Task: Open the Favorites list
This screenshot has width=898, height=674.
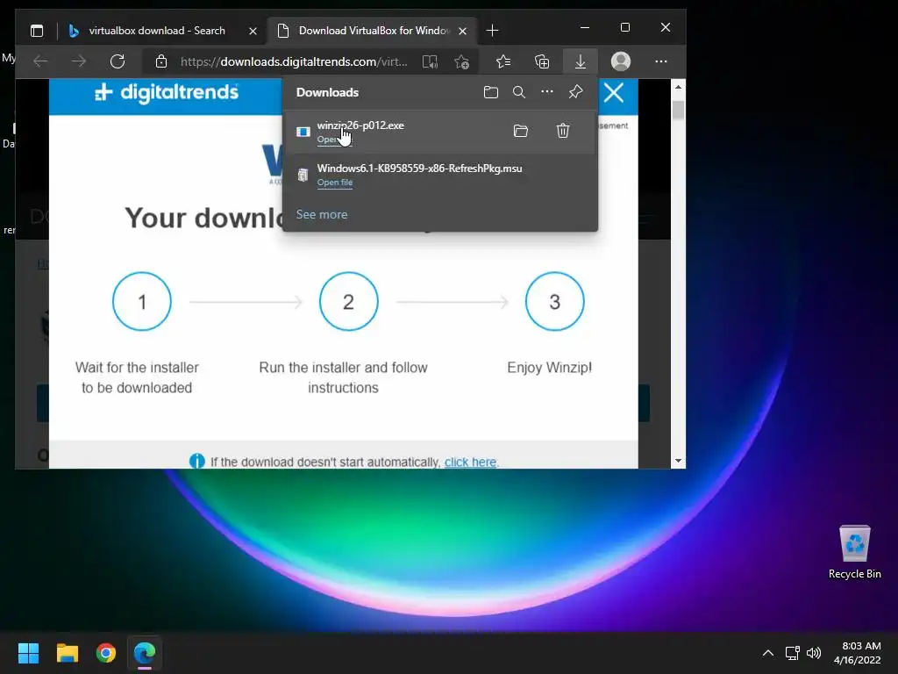Action: [503, 61]
